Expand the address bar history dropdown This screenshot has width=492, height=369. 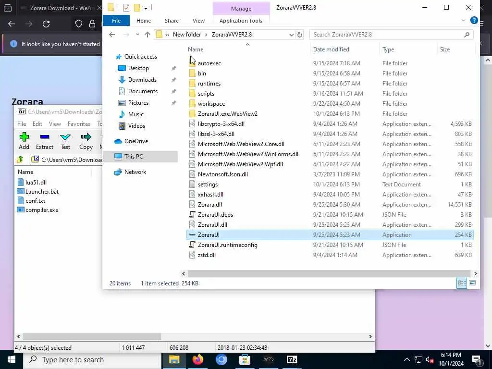[x=292, y=35]
